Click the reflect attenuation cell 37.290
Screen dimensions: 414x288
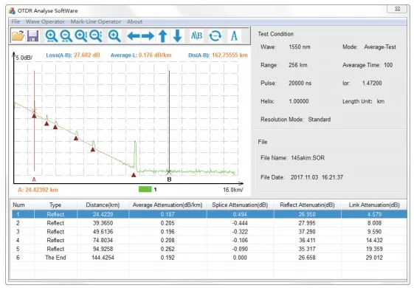[x=307, y=232]
